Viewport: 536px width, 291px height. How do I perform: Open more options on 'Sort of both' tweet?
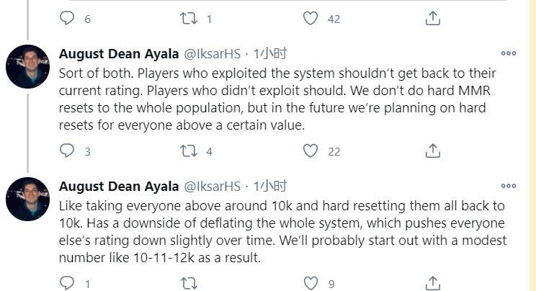[x=509, y=53]
